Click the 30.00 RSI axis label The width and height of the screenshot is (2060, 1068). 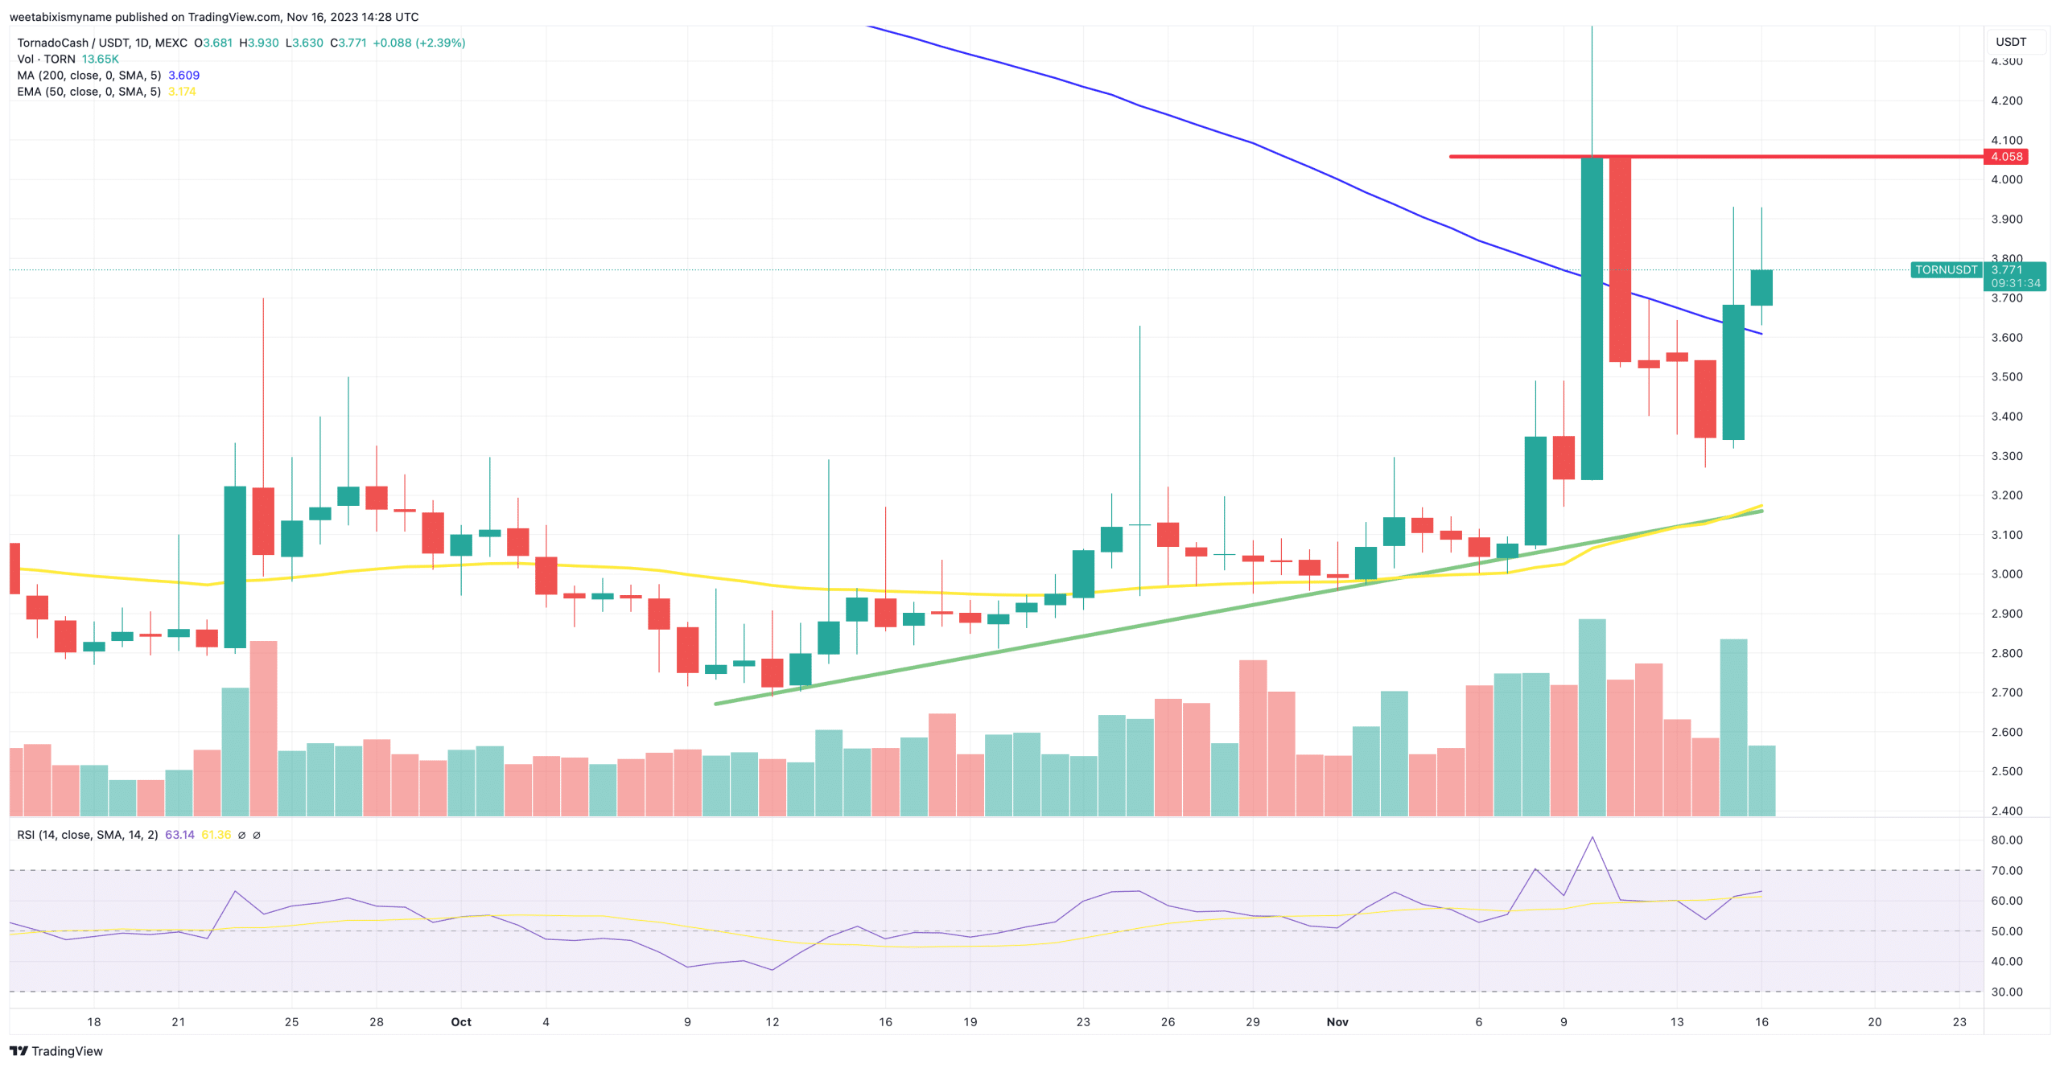[x=2006, y=992]
